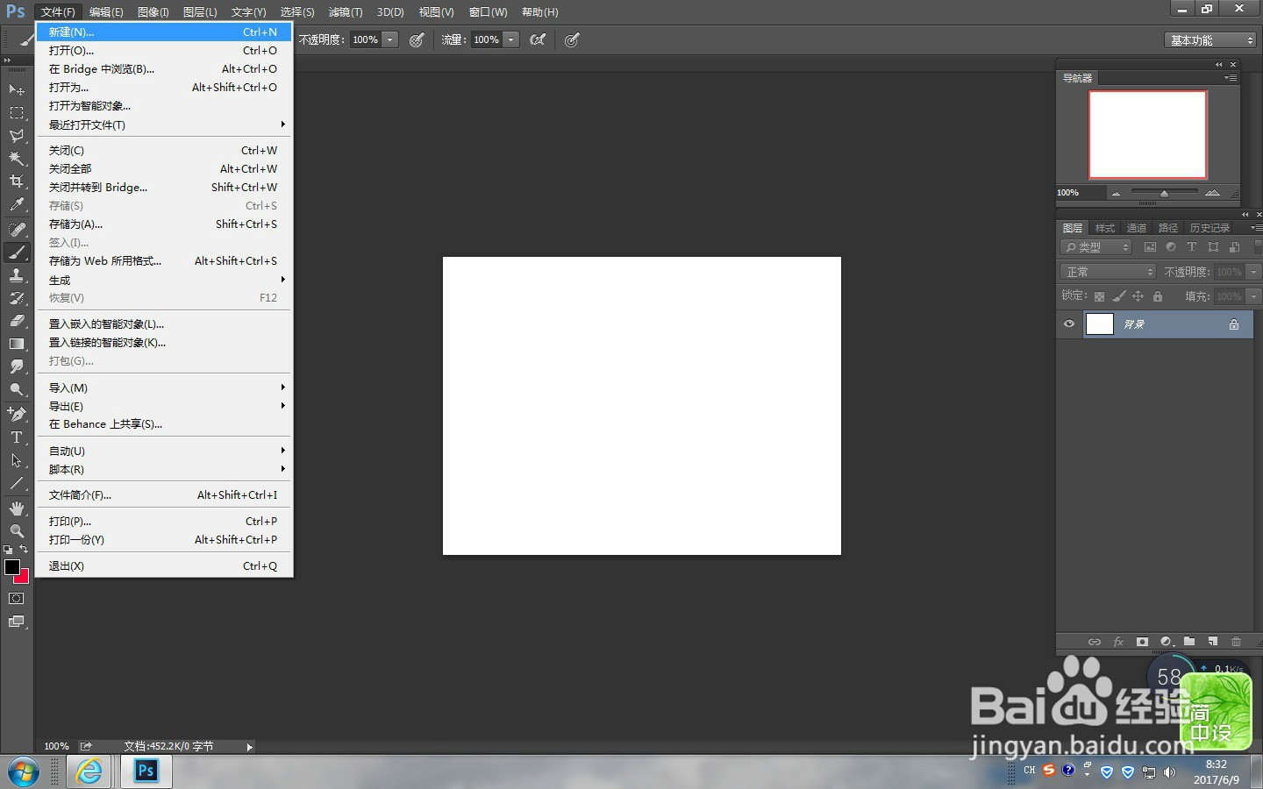The height and width of the screenshot is (789, 1263).
Task: Toggle Quick Mask mode
Action: (x=17, y=599)
